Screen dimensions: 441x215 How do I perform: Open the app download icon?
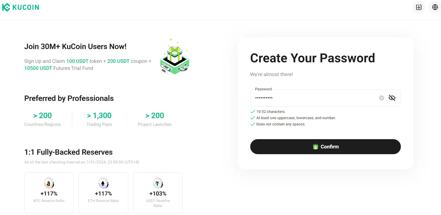point(418,7)
